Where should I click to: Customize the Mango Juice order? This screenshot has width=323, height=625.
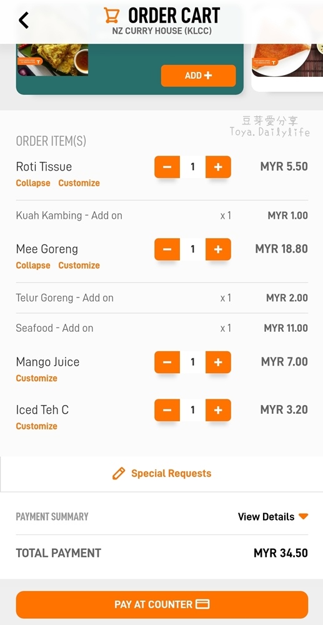coord(37,378)
